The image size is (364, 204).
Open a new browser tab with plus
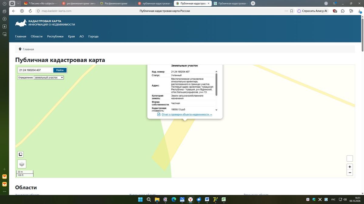[253, 3]
